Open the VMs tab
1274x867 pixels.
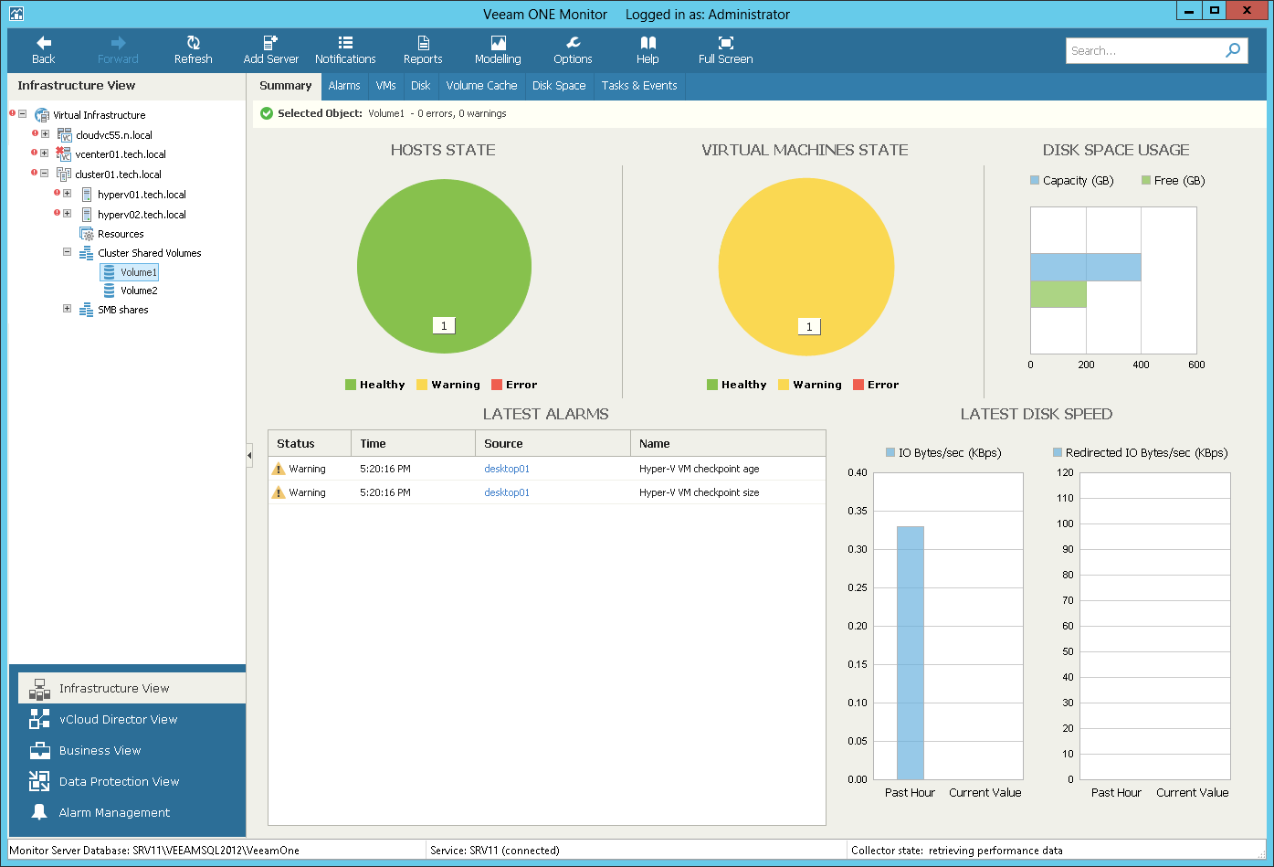[x=386, y=86]
